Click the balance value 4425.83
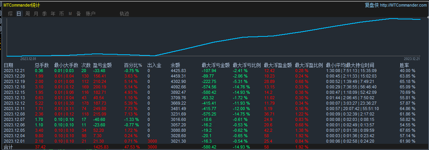Screen dimensions: 429x150 pyautogui.click(x=178, y=71)
